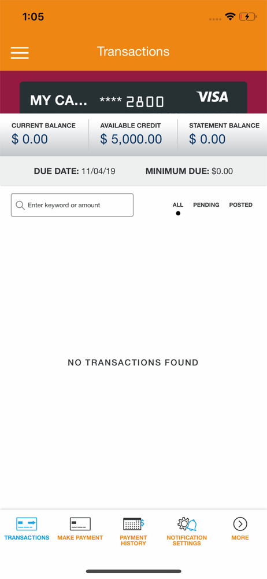Select the ALL filter
Viewport: 267px width, 579px height.
(178, 205)
